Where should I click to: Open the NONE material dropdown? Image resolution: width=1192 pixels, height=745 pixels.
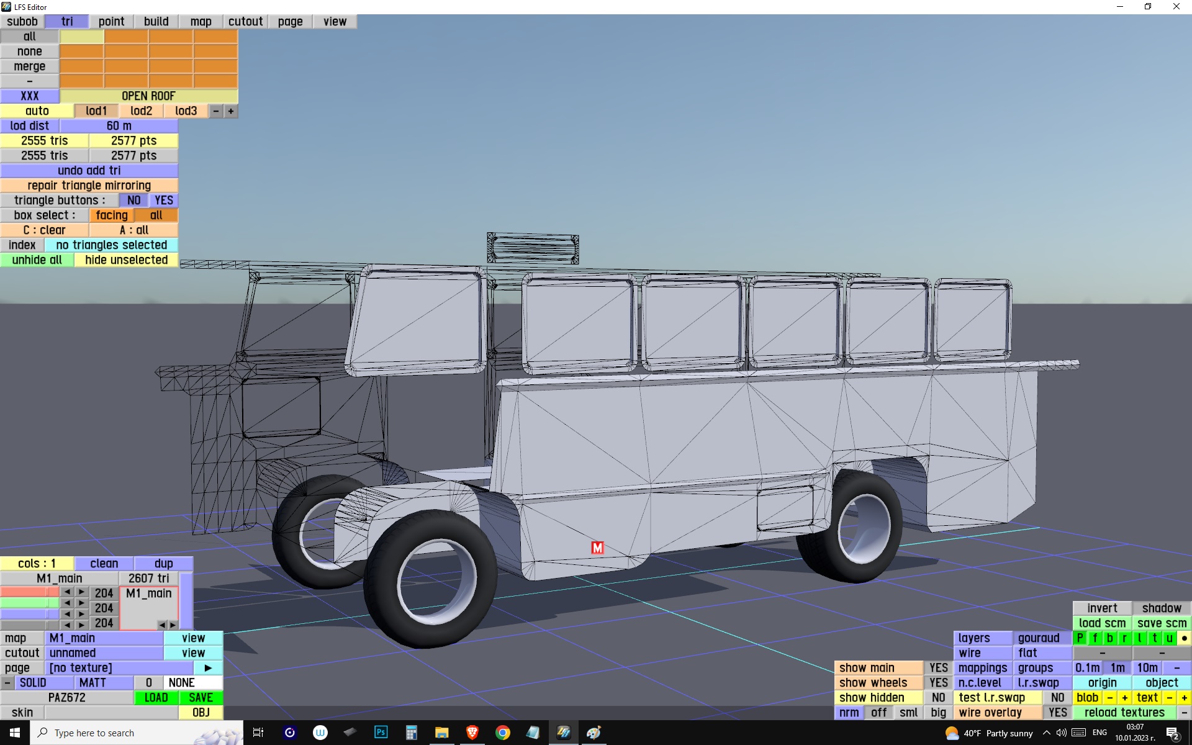(x=192, y=683)
